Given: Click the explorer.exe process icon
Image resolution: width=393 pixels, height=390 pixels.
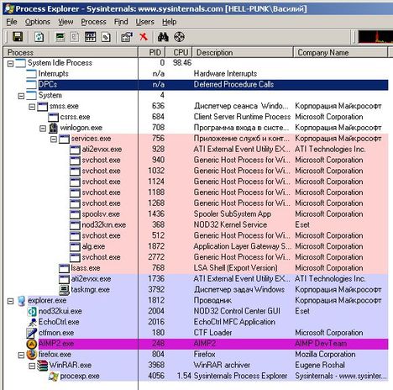Looking at the screenshot, I should coord(21,301).
